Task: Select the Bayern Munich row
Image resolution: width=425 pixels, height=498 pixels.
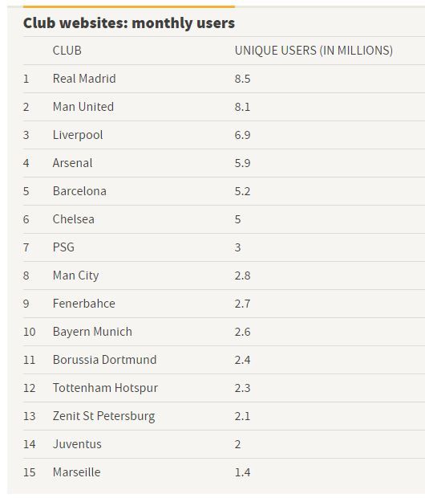Action: pyautogui.click(x=224, y=332)
